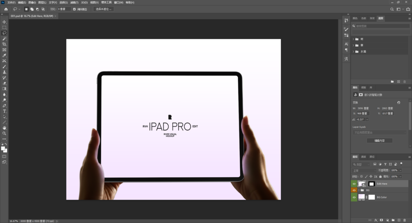Select the Eyedropper tool
This screenshot has height=223, width=412.
coord(4,55)
